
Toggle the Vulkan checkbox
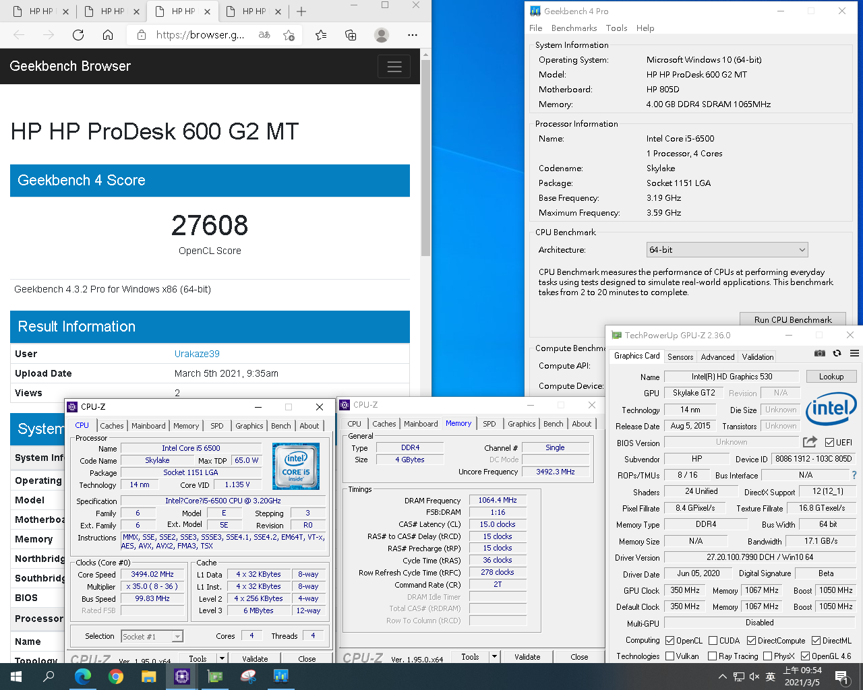click(x=669, y=656)
